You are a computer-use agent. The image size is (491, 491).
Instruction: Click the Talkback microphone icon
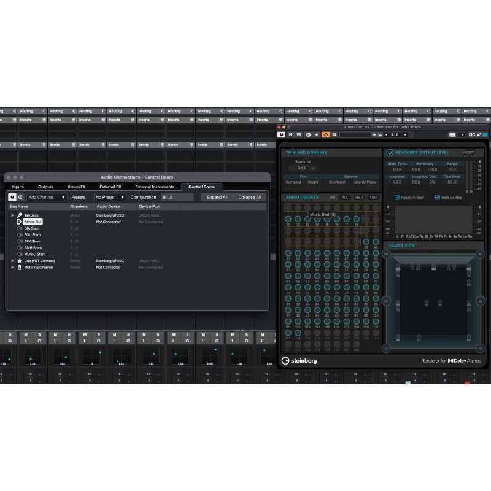coord(20,215)
